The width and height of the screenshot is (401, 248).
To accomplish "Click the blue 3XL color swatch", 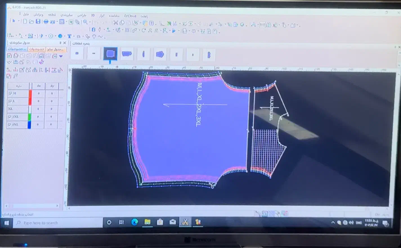I will (29, 125).
